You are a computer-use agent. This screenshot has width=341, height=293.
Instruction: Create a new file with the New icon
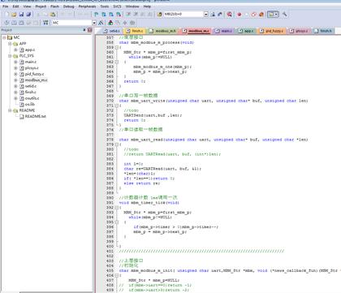tap(6, 15)
